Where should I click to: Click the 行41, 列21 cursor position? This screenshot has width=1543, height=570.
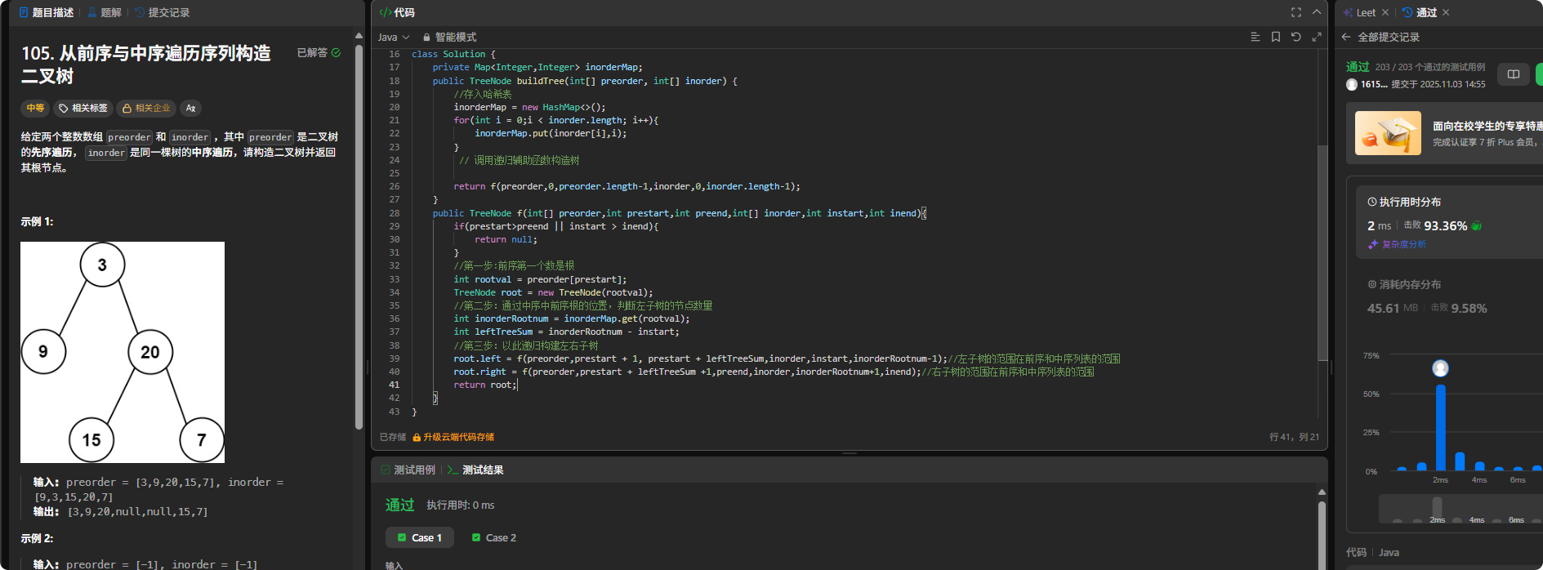coord(1294,437)
